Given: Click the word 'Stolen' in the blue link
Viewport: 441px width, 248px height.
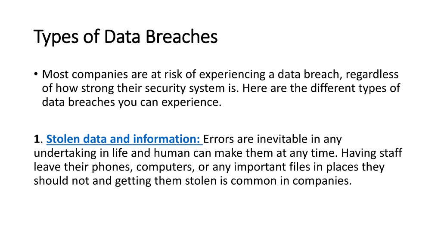Looking at the screenshot, I should pos(63,139).
